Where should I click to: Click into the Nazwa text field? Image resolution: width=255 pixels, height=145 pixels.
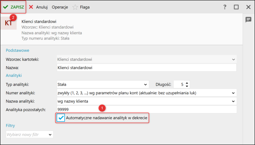point(147,67)
